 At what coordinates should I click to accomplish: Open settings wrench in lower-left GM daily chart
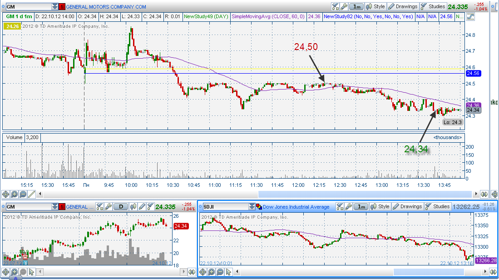108,207
